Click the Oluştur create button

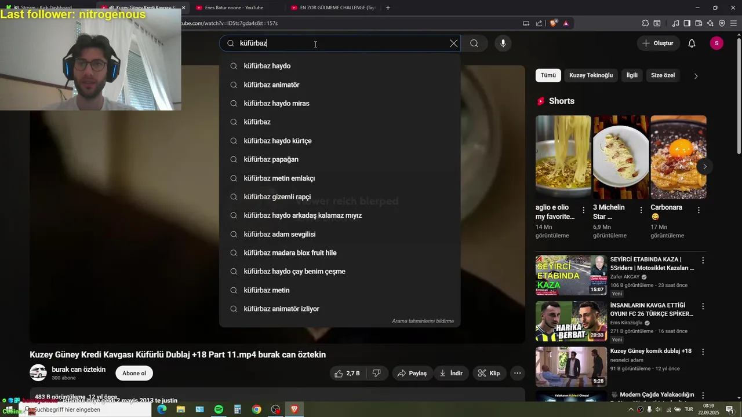[659, 43]
